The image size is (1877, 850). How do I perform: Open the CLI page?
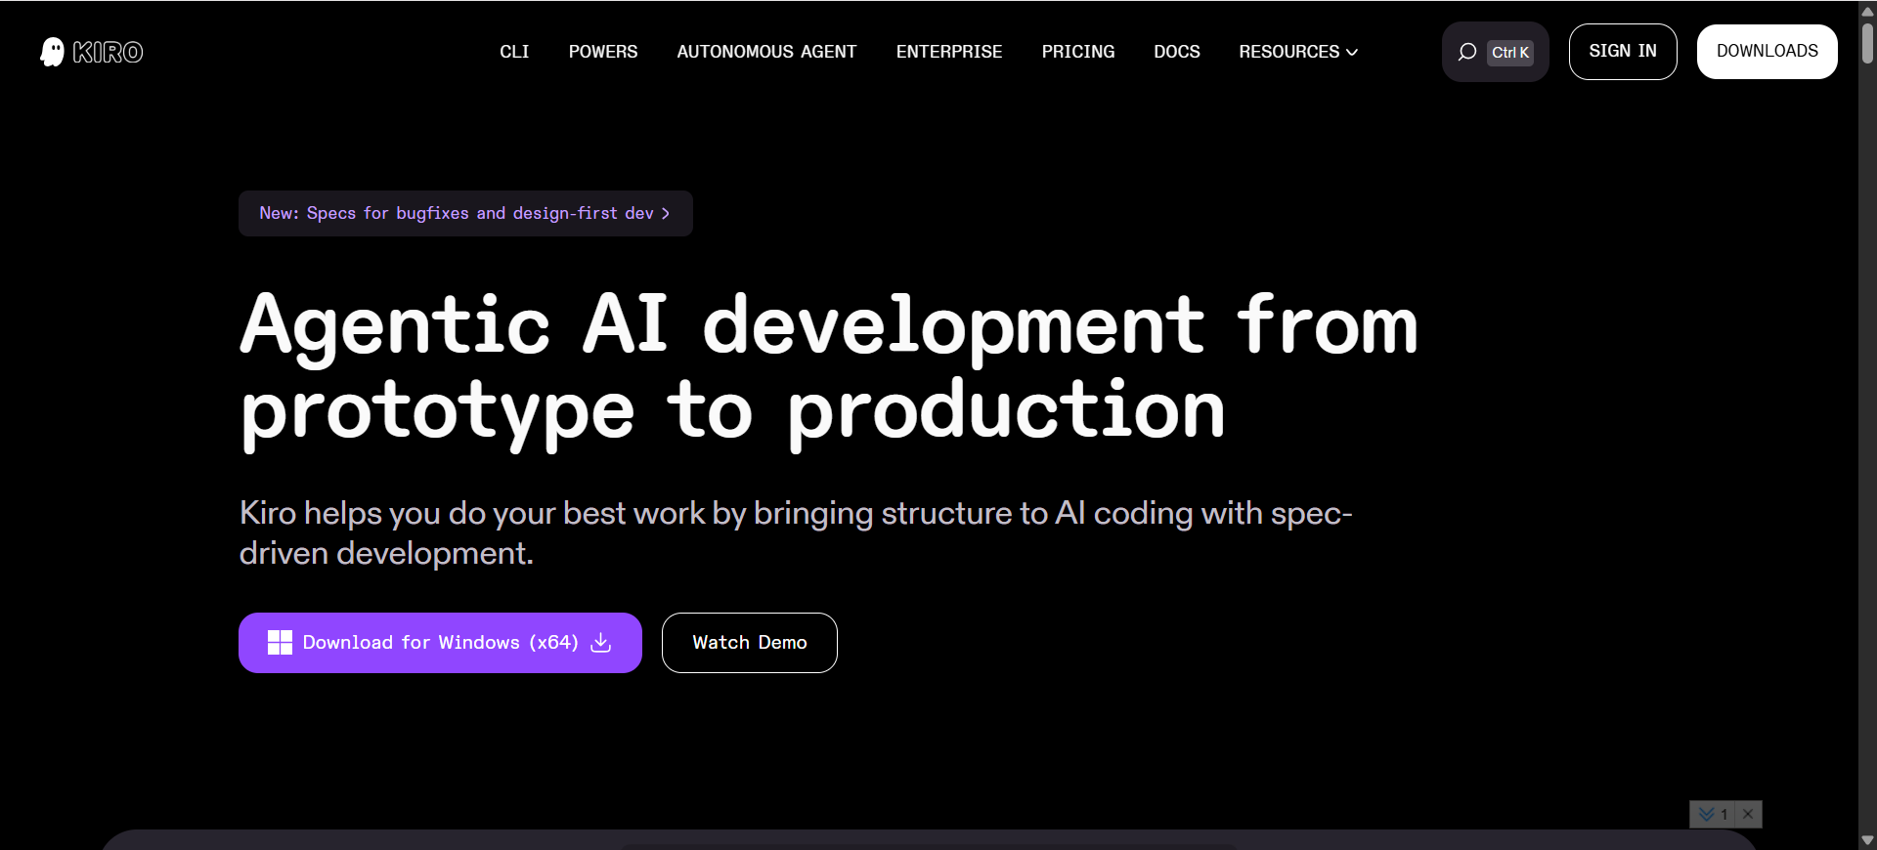(514, 52)
